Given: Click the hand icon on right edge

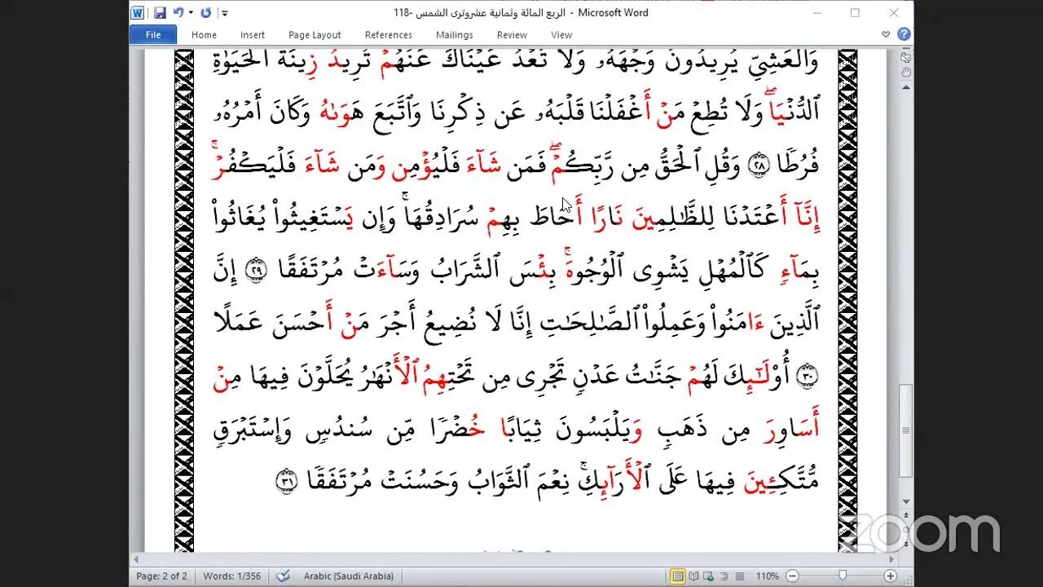Looking at the screenshot, I should (x=906, y=73).
